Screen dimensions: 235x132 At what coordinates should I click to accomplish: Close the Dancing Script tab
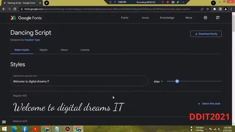[x=40, y=3]
